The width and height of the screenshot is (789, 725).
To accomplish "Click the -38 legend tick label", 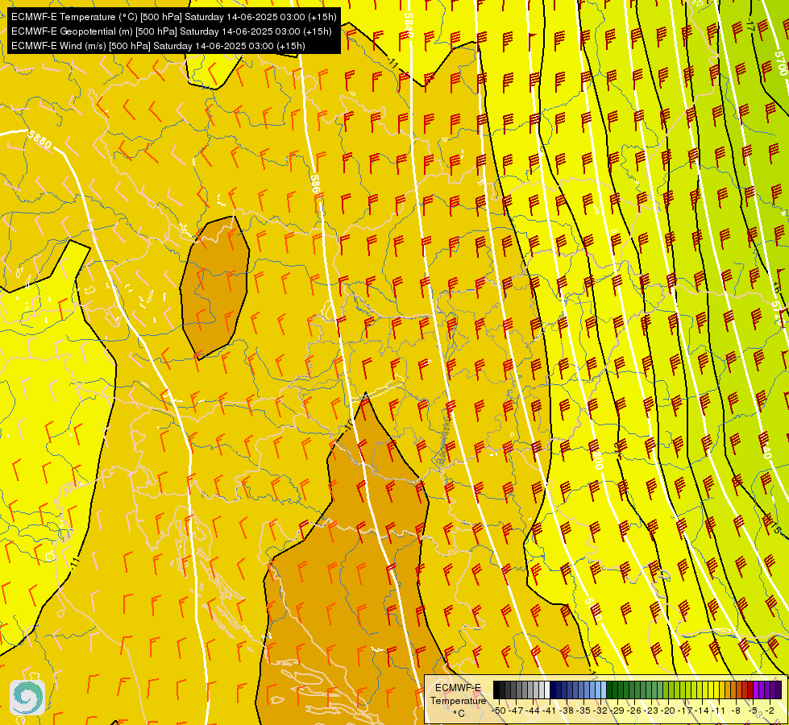I will (566, 710).
